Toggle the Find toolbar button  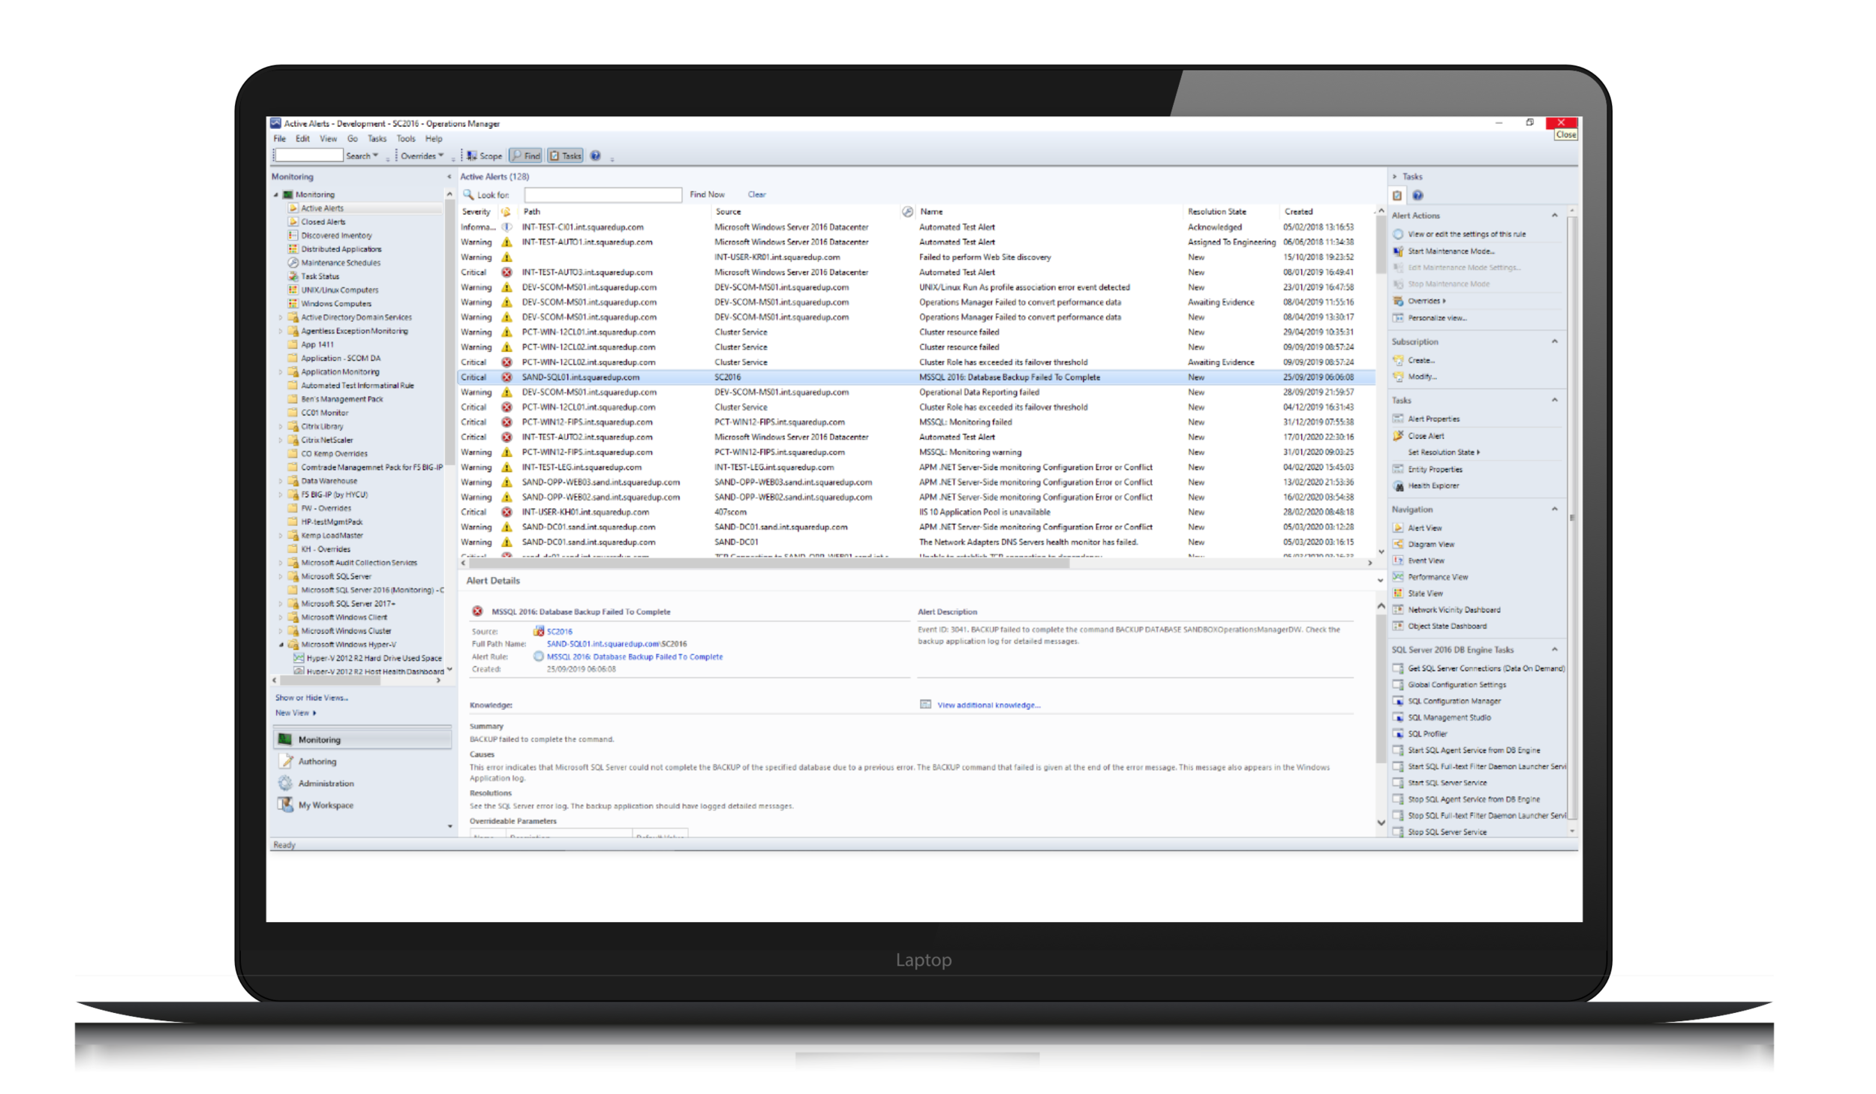pyautogui.click(x=525, y=156)
